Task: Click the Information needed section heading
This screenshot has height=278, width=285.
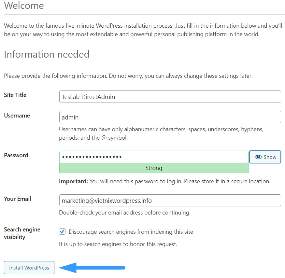Action: [x=47, y=54]
